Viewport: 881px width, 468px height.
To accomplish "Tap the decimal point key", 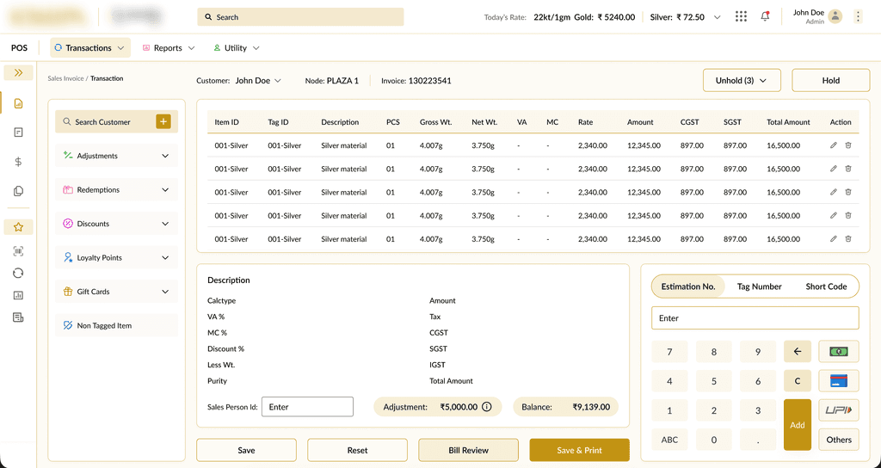I will click(x=758, y=440).
